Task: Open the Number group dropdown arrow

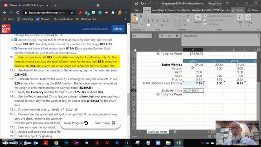Action: (x=198, y=25)
